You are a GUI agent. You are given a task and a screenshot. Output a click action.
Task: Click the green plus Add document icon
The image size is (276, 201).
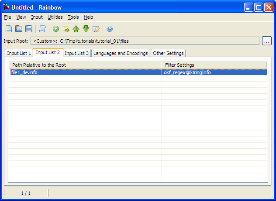tap(56, 29)
